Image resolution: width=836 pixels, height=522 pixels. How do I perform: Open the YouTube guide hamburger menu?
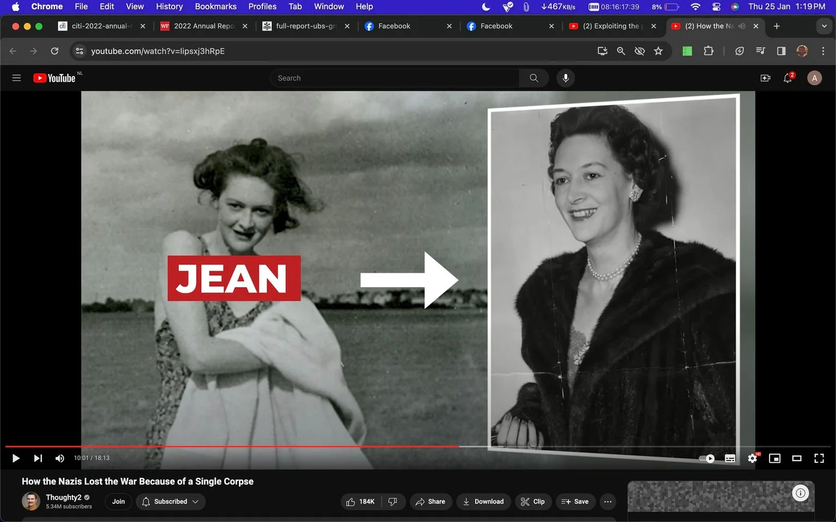point(16,78)
